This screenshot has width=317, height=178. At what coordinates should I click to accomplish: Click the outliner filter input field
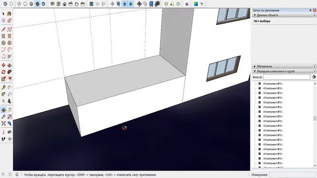287,77
